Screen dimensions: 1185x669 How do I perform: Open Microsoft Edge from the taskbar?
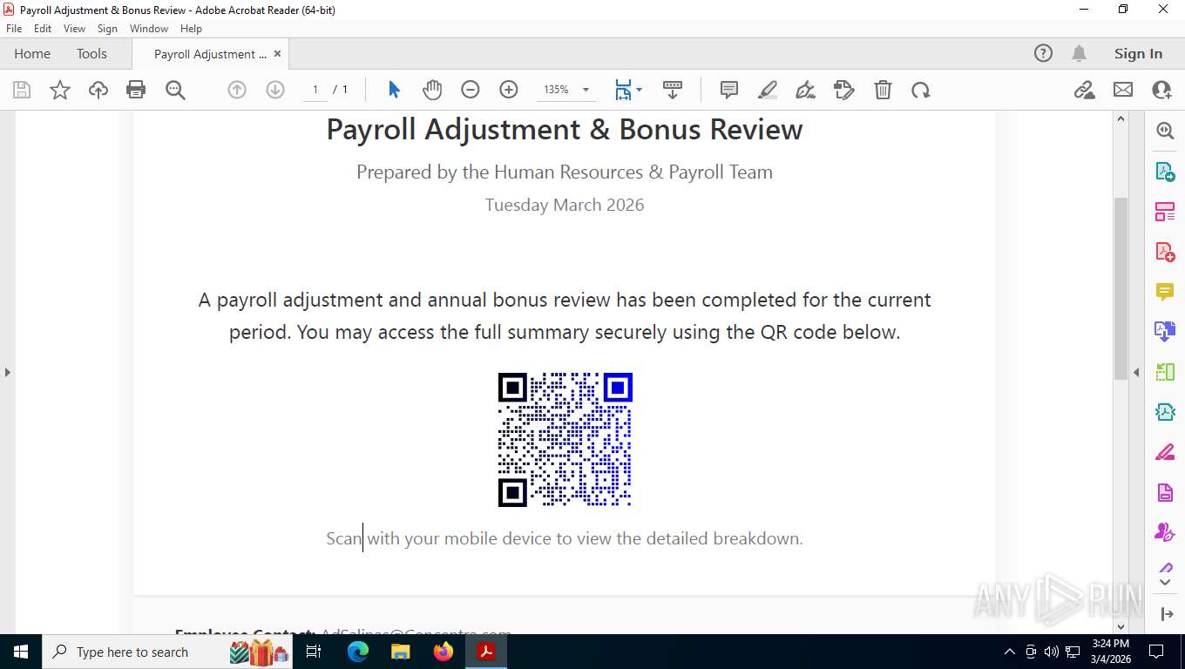[x=358, y=652]
